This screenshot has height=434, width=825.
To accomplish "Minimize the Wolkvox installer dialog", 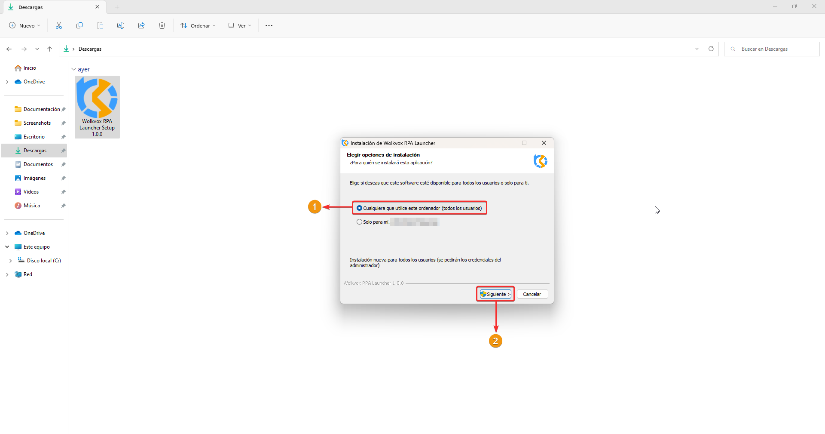I will (505, 143).
